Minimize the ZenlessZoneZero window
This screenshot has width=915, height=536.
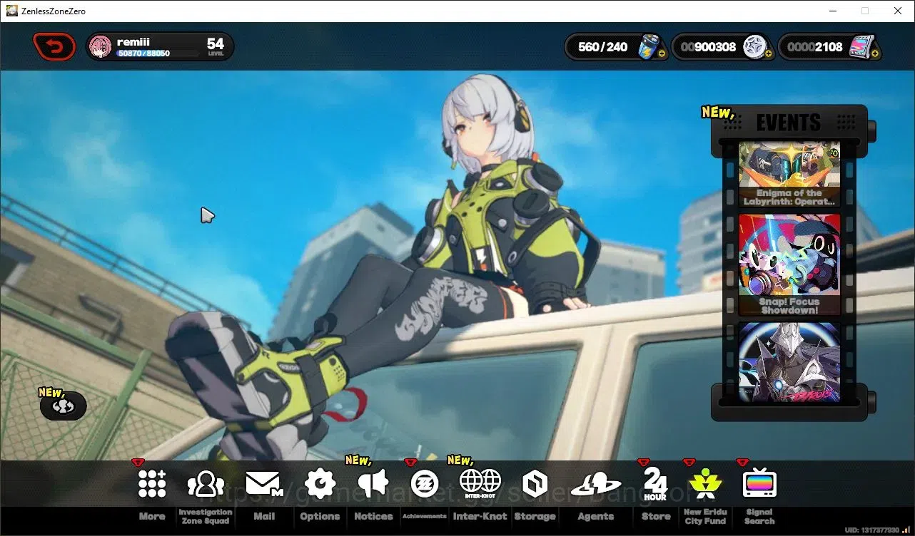tap(834, 11)
